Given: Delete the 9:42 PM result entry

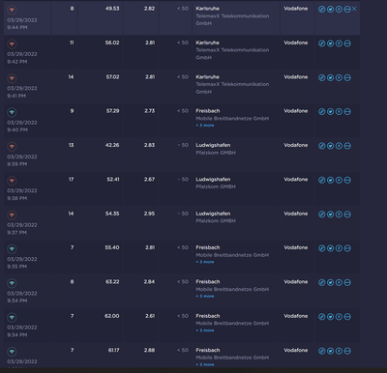Looking at the screenshot, I should 347,43.
